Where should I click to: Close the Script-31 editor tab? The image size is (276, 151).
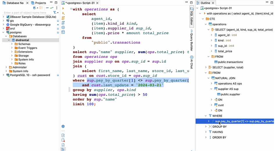tap(97, 3)
